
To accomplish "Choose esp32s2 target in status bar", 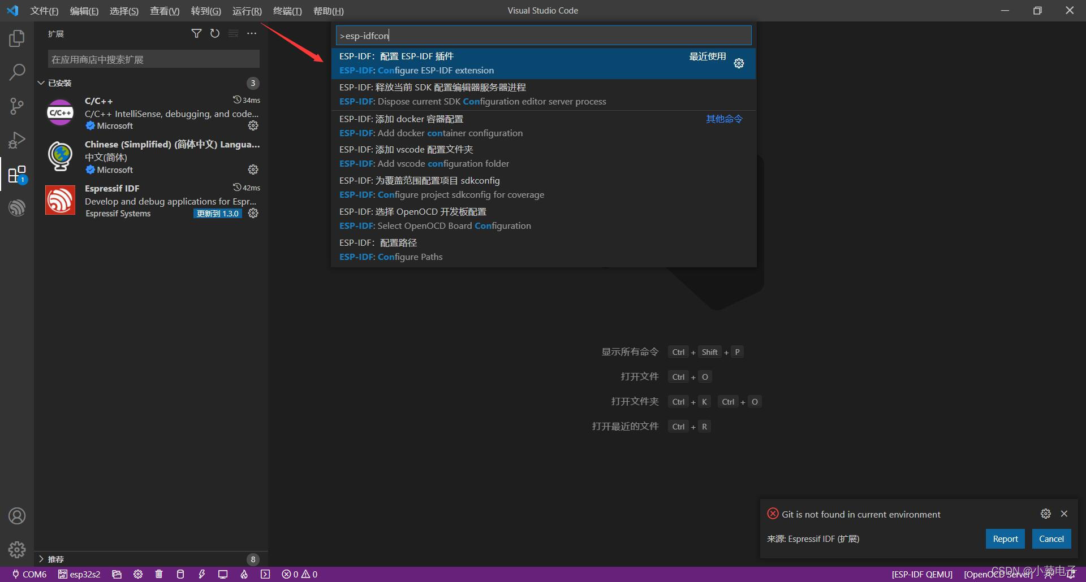I will tap(79, 574).
